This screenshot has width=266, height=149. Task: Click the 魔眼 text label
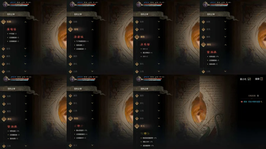click(x=257, y=79)
